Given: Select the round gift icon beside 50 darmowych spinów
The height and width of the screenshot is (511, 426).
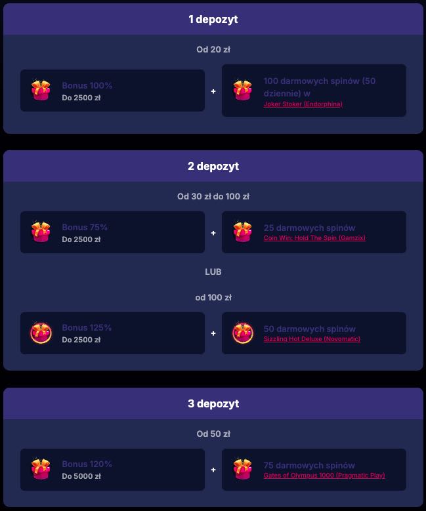Looking at the screenshot, I should [242, 333].
